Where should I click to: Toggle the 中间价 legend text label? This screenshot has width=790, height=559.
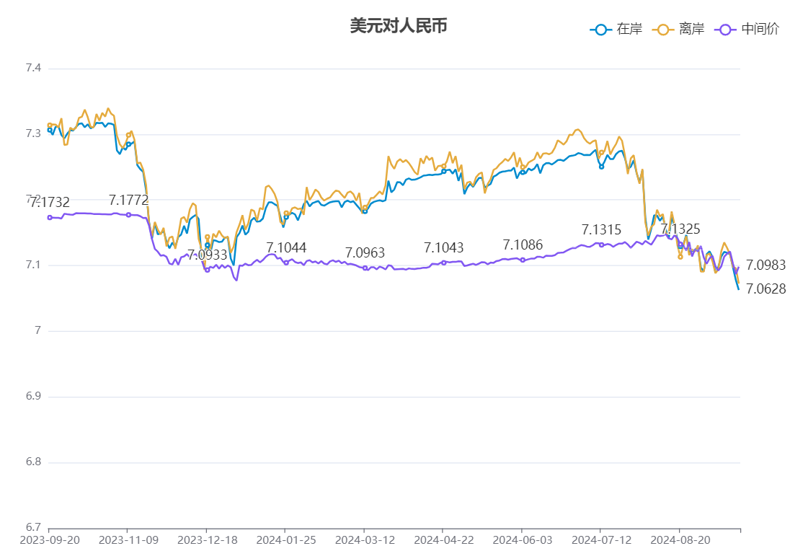(760, 30)
